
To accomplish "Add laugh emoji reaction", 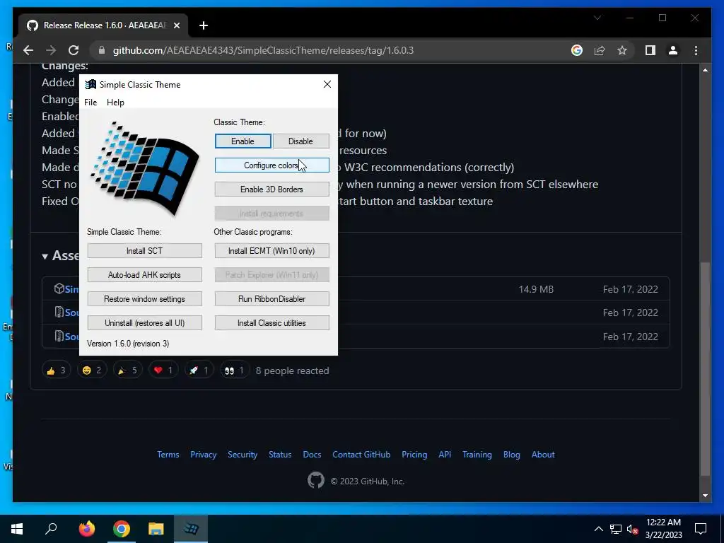I will point(92,370).
